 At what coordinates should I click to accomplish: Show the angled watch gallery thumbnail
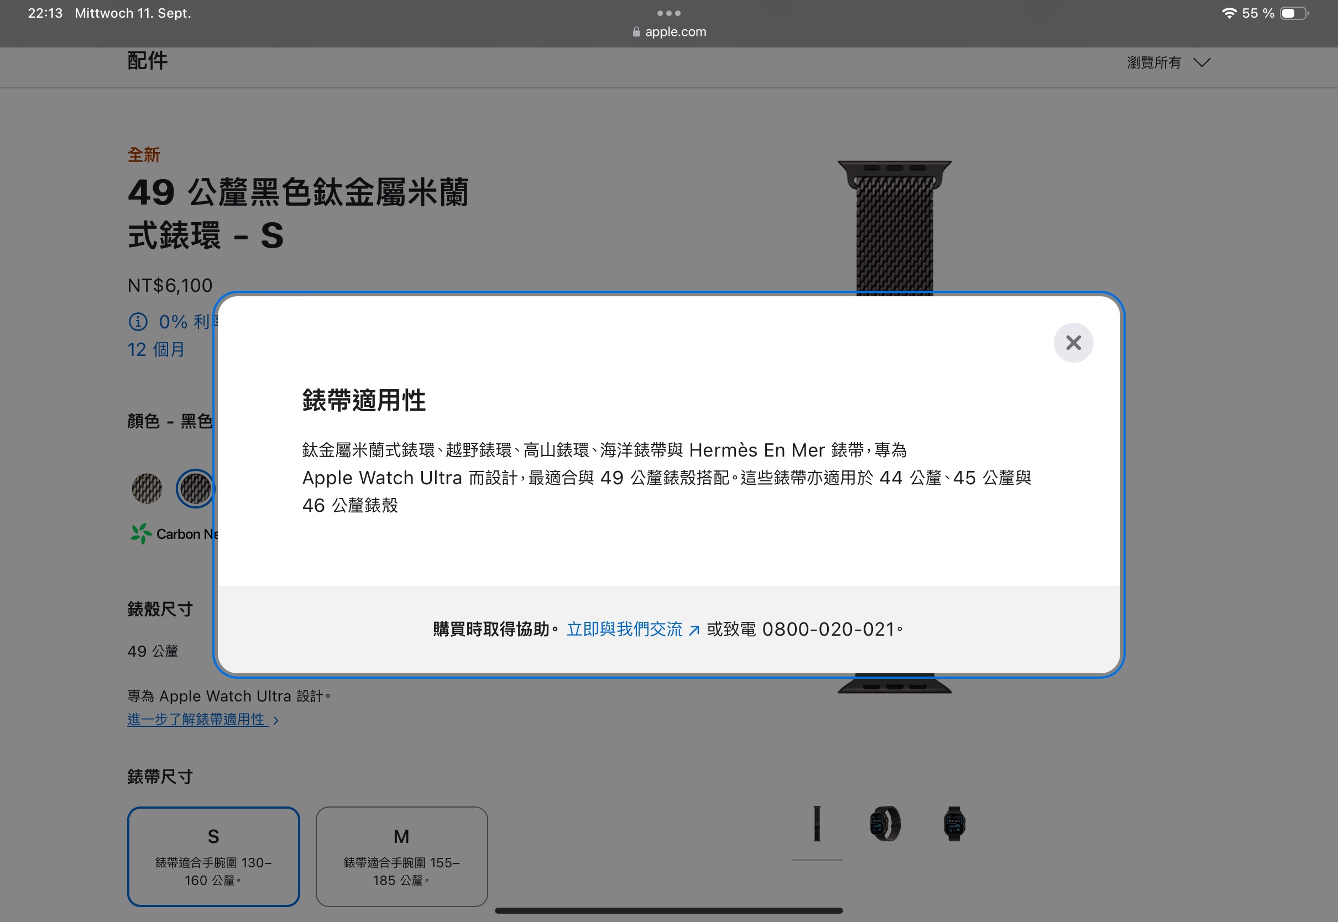coord(885,824)
